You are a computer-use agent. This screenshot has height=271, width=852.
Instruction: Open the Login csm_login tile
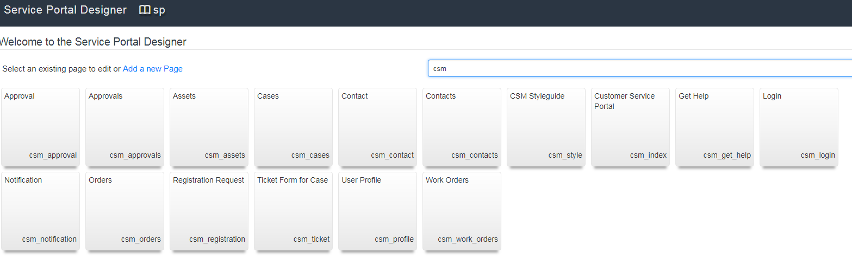coord(799,127)
